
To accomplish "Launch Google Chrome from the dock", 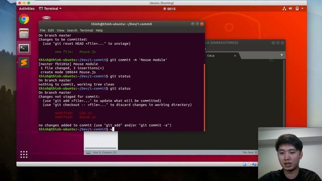I will coord(24,19).
